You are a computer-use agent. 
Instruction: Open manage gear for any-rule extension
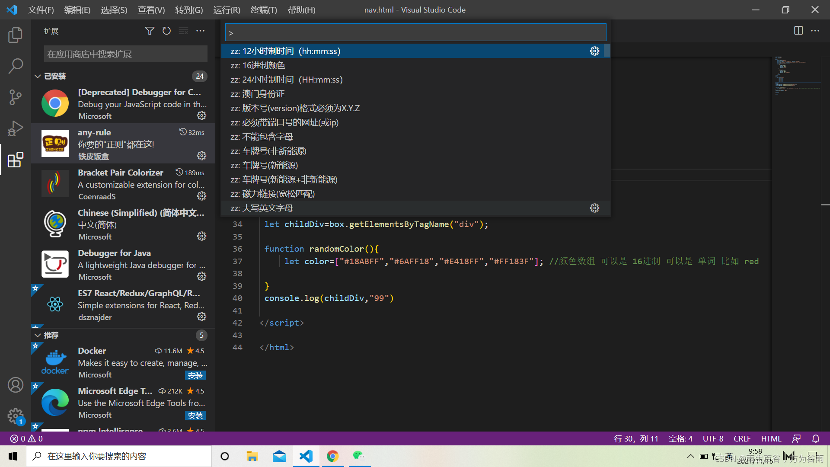click(201, 156)
